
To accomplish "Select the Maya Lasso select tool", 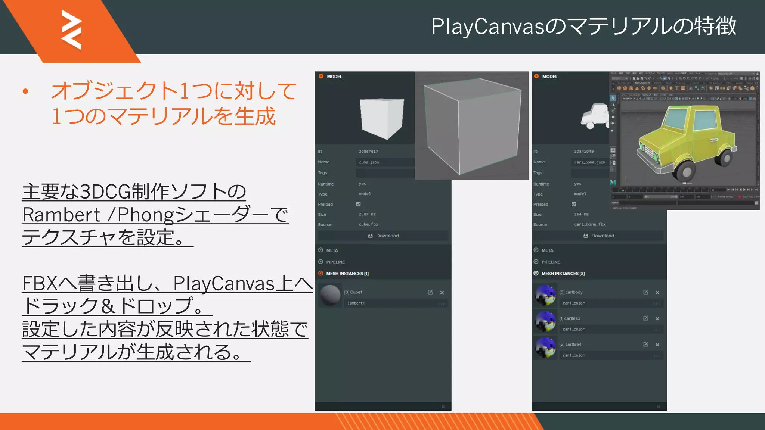I will point(613,105).
